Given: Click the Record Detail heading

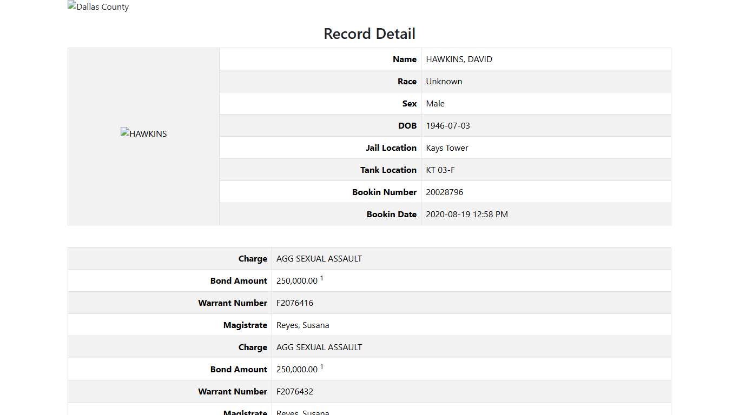Looking at the screenshot, I should [369, 34].
